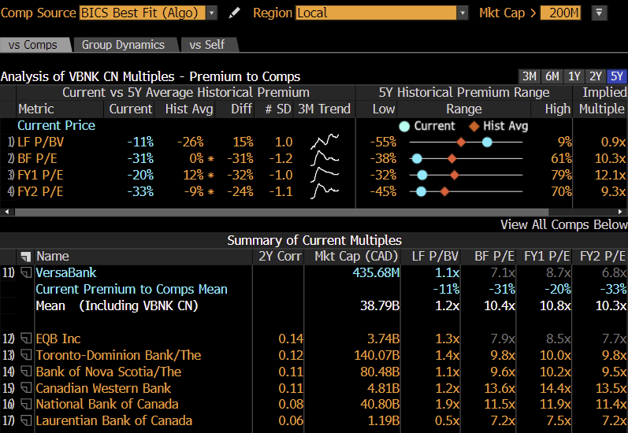
Task: Toggle the Bank of Nova Scotia row checkbox
Action: 26,372
